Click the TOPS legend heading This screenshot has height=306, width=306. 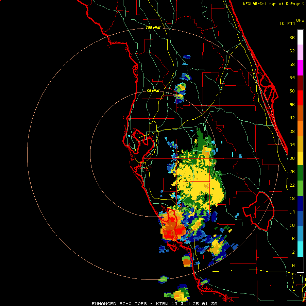(x=299, y=20)
